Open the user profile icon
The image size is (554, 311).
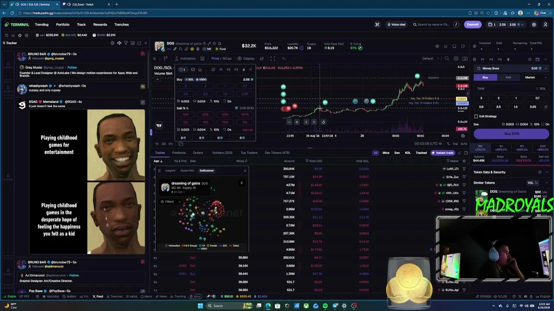pyautogui.click(x=545, y=25)
